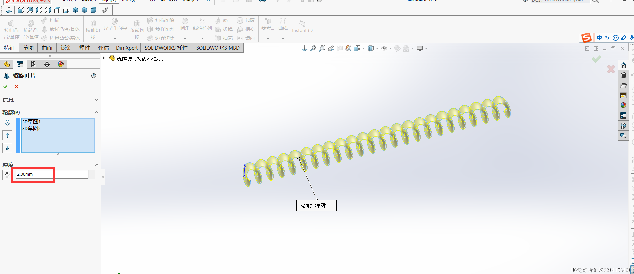Screen dimensions: 634x274
Task: Open Custom Properties task pane tab
Action: coord(623,116)
